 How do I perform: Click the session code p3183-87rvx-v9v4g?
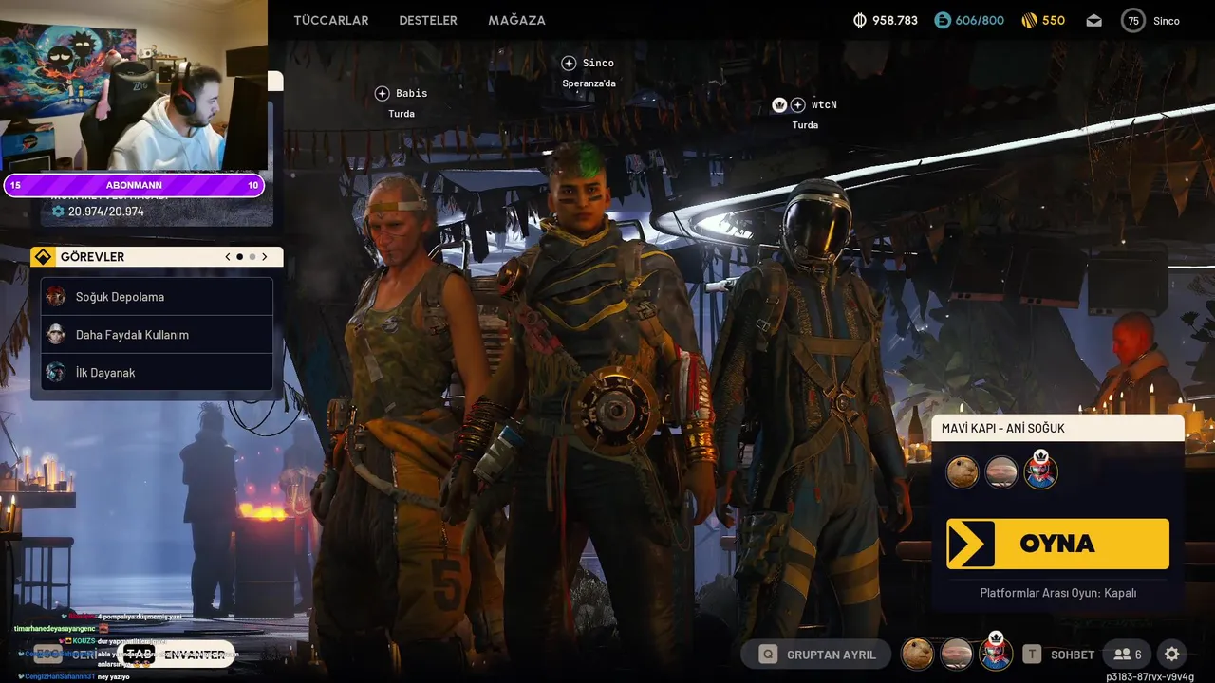1150,677
